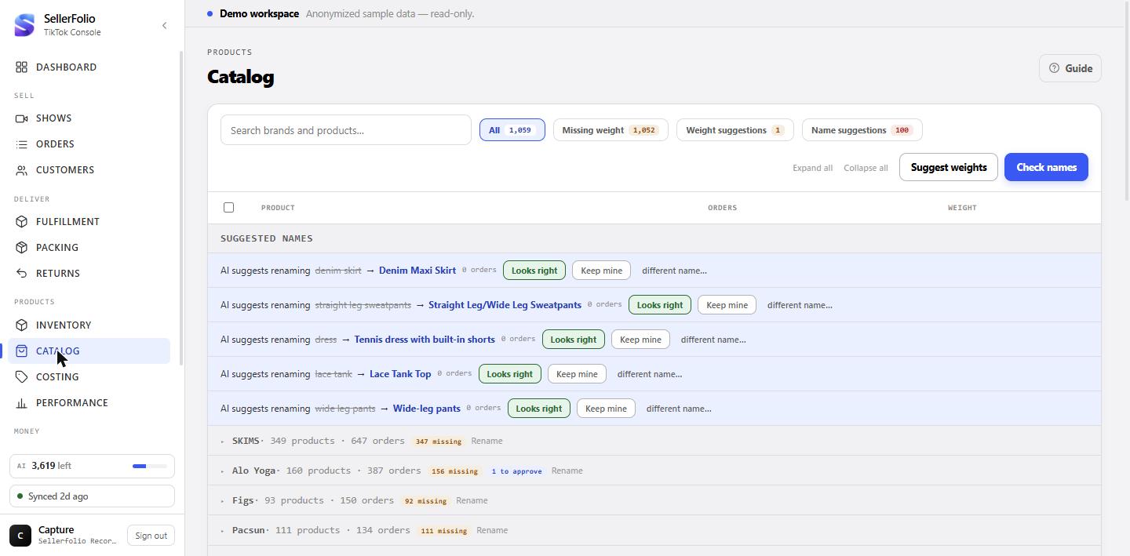Click Looks right for Wide-leg pants
Viewport: 1130px width, 556px height.
tap(539, 409)
